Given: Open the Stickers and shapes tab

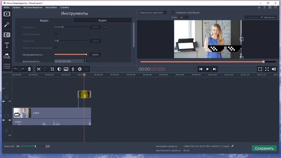Looking at the screenshot, I should (7, 56).
